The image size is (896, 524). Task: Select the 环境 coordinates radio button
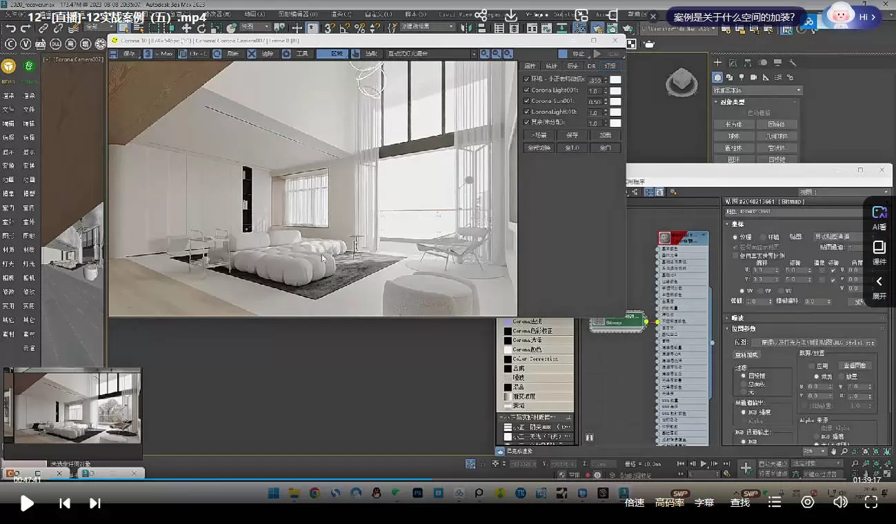click(x=764, y=237)
